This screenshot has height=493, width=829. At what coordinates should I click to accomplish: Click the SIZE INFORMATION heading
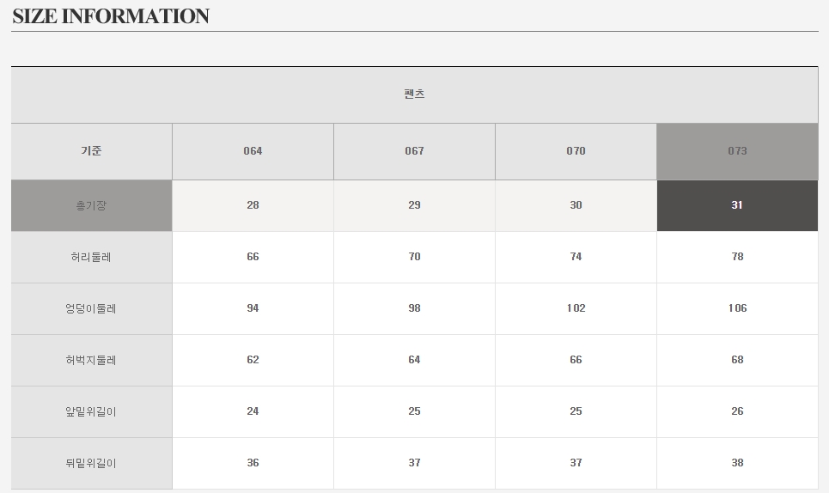(111, 16)
